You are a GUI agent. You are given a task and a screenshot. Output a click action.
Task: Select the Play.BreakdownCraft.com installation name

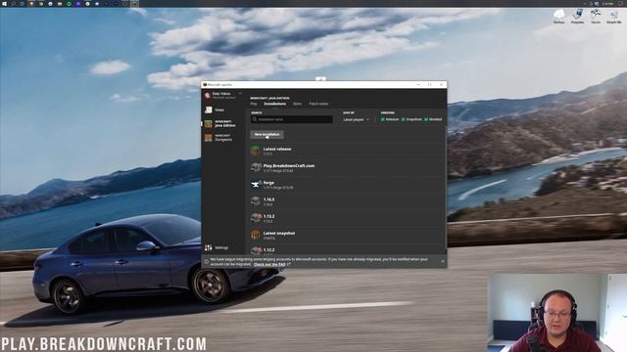click(289, 165)
